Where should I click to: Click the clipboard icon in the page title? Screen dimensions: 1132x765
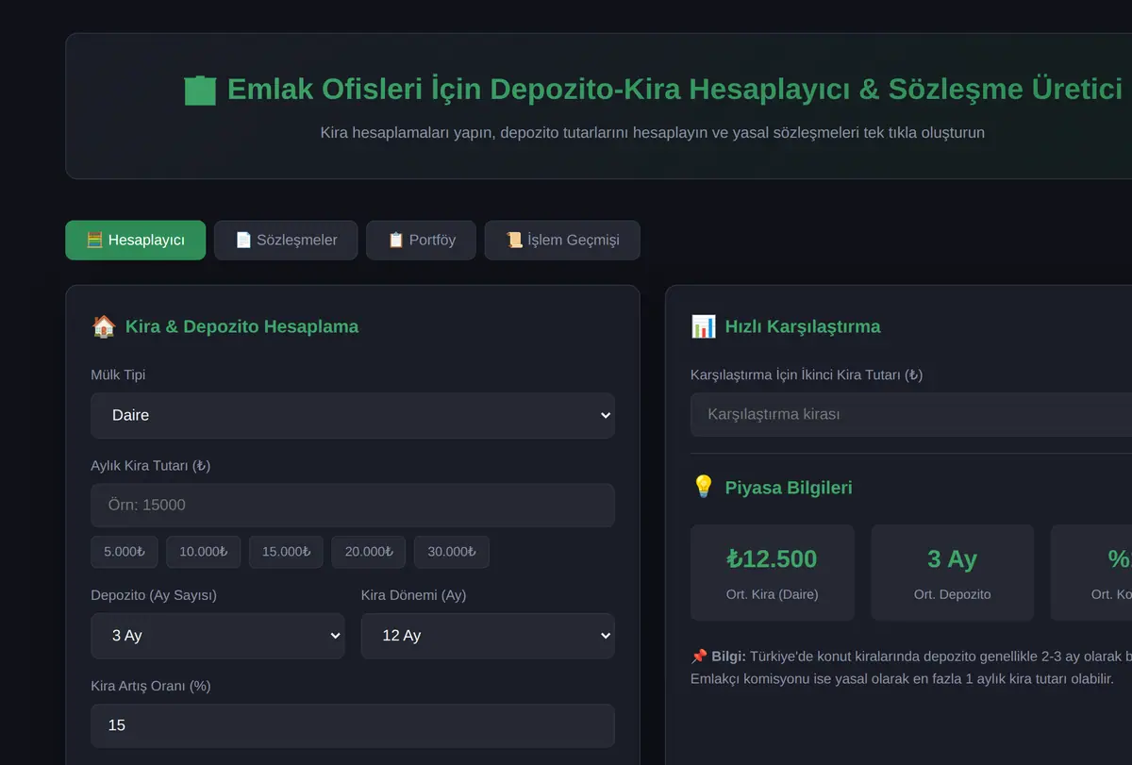click(x=200, y=90)
